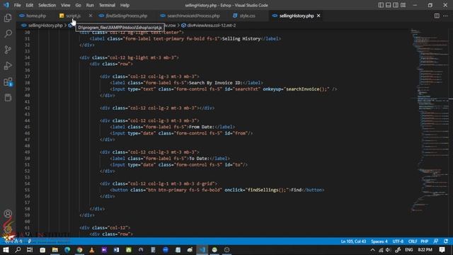Click 'searchInvoice();' on line 39
Screen dimensions: 453x255
(x=306, y=89)
